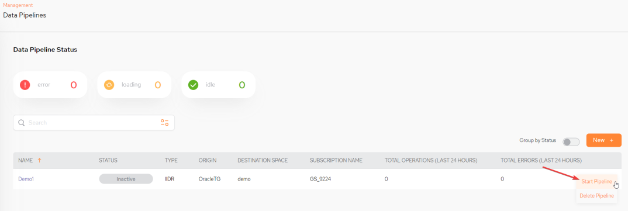Click the plus icon on New button
This screenshot has height=211, width=628.
point(612,140)
